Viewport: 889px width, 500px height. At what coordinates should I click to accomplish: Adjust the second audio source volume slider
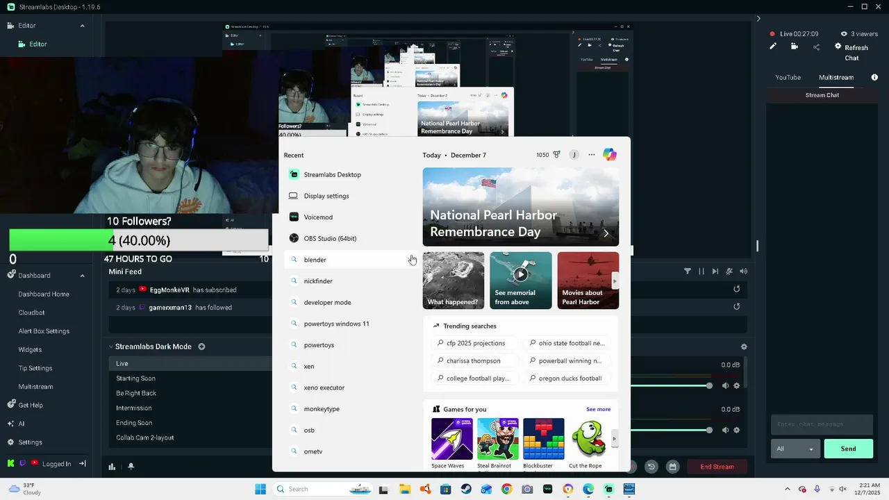(x=670, y=430)
